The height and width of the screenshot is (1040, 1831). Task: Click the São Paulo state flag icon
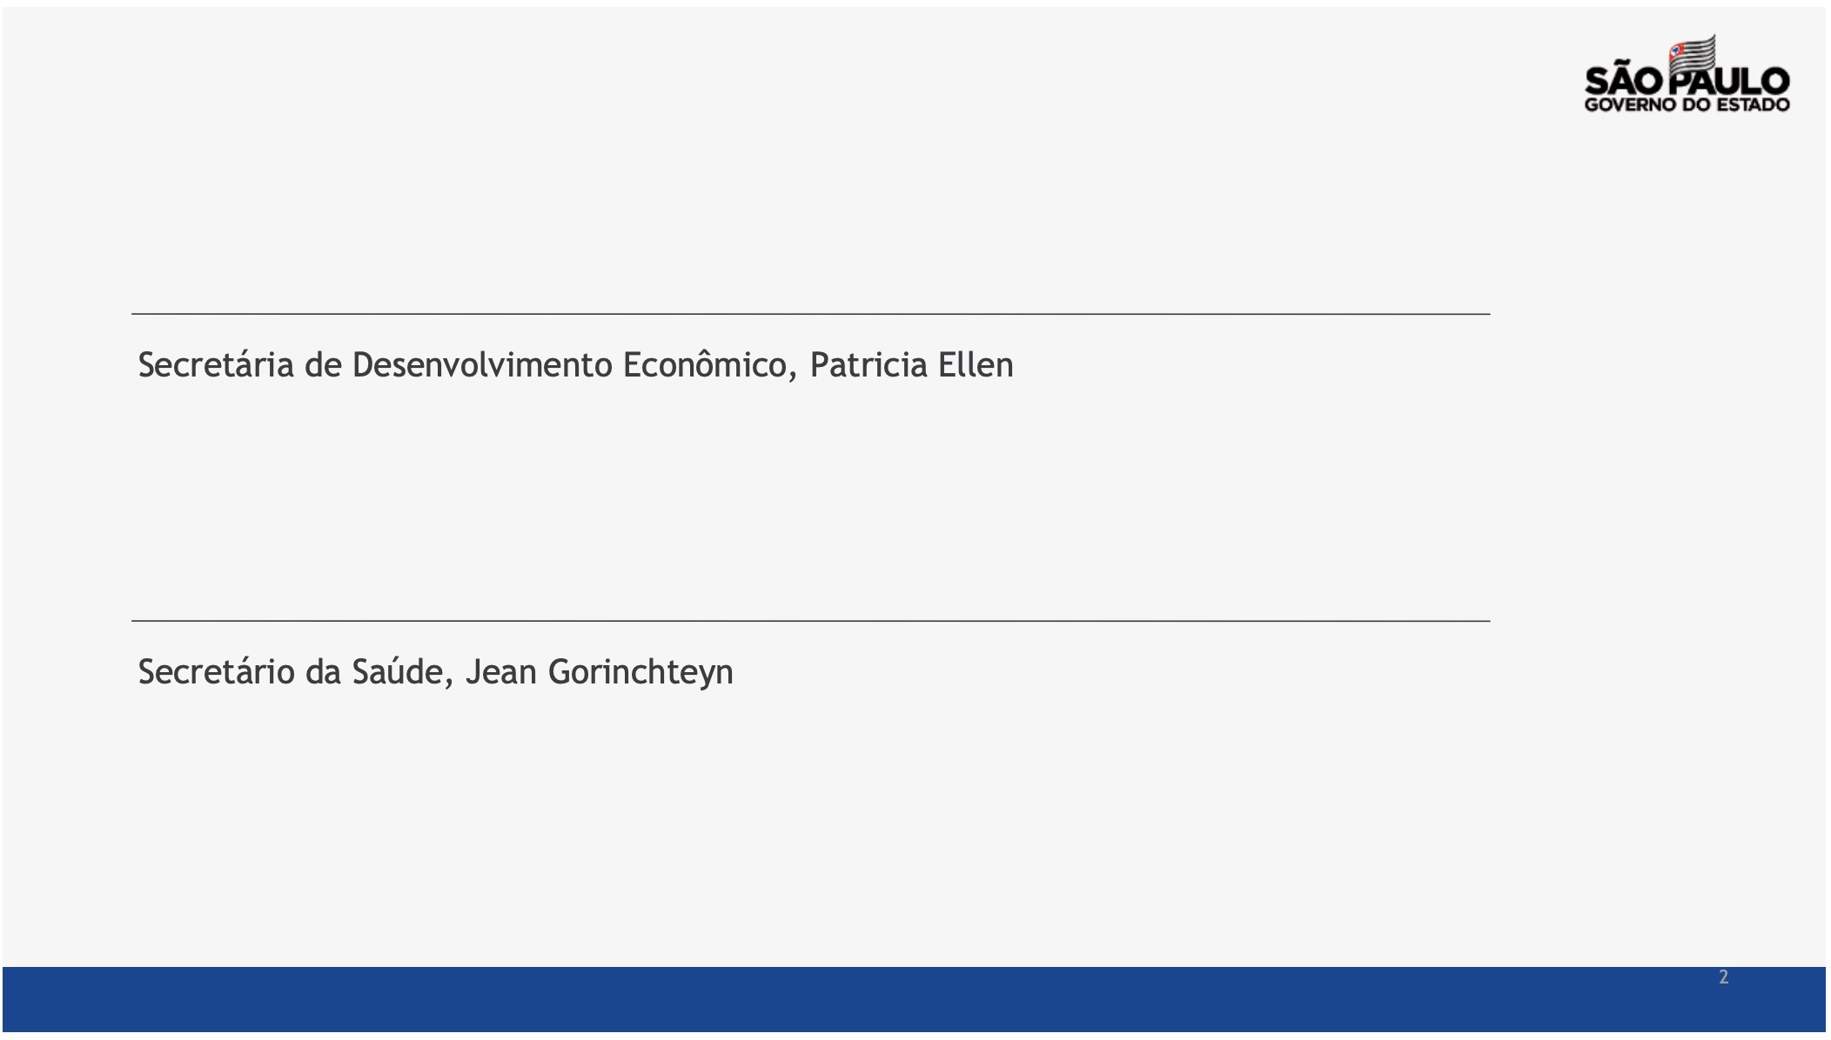1692,54
